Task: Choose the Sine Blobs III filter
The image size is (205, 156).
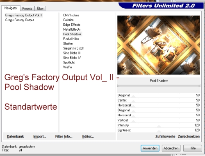Action: click(72, 53)
